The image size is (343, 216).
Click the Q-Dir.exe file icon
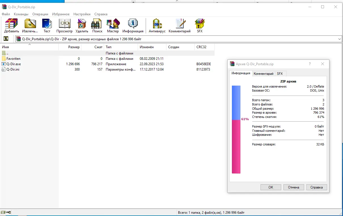pyautogui.click(x=4, y=64)
